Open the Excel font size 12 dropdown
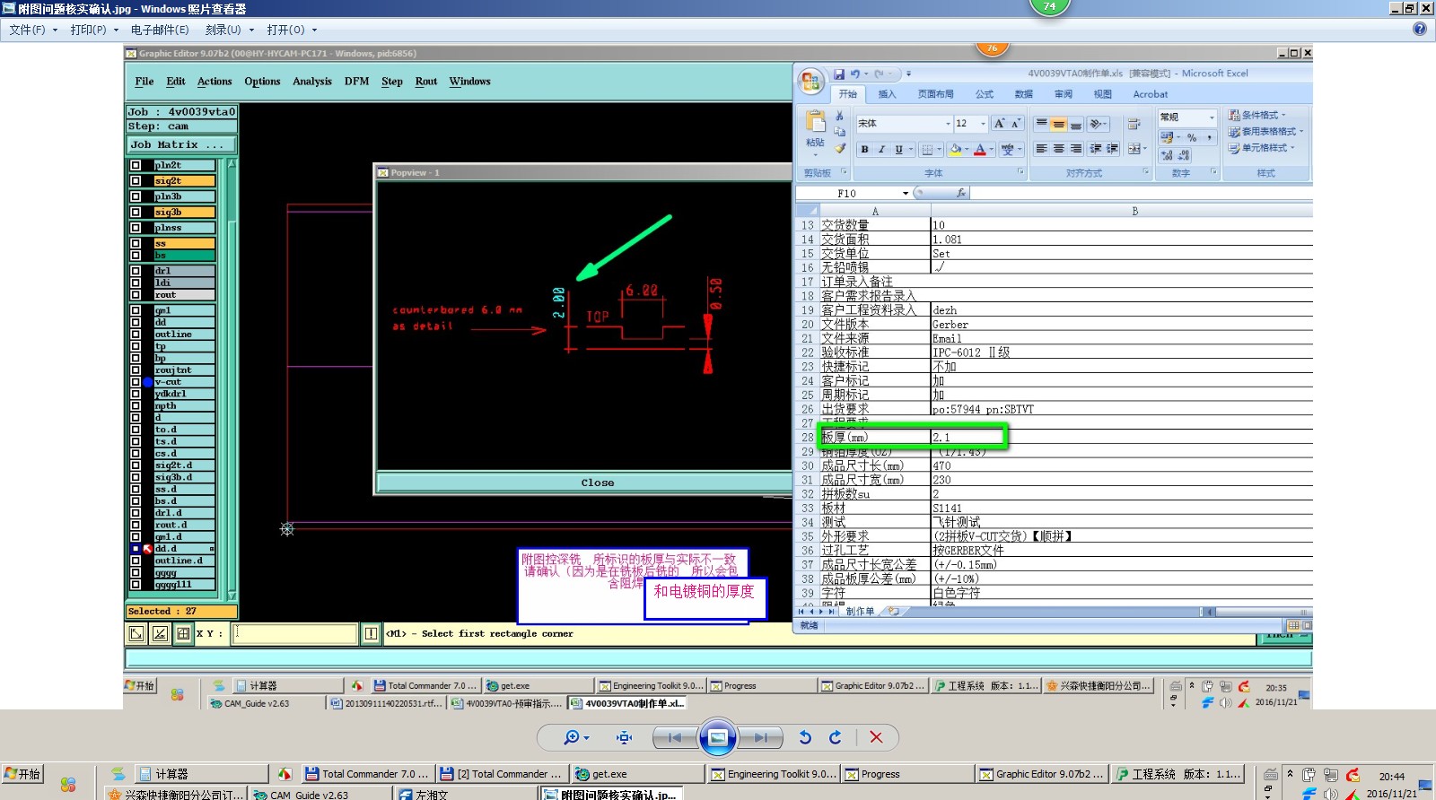The width and height of the screenshot is (1436, 800). click(983, 124)
